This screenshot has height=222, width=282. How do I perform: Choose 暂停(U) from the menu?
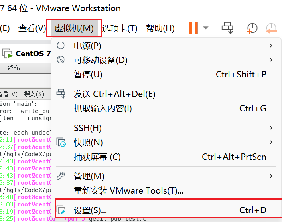(x=166, y=74)
